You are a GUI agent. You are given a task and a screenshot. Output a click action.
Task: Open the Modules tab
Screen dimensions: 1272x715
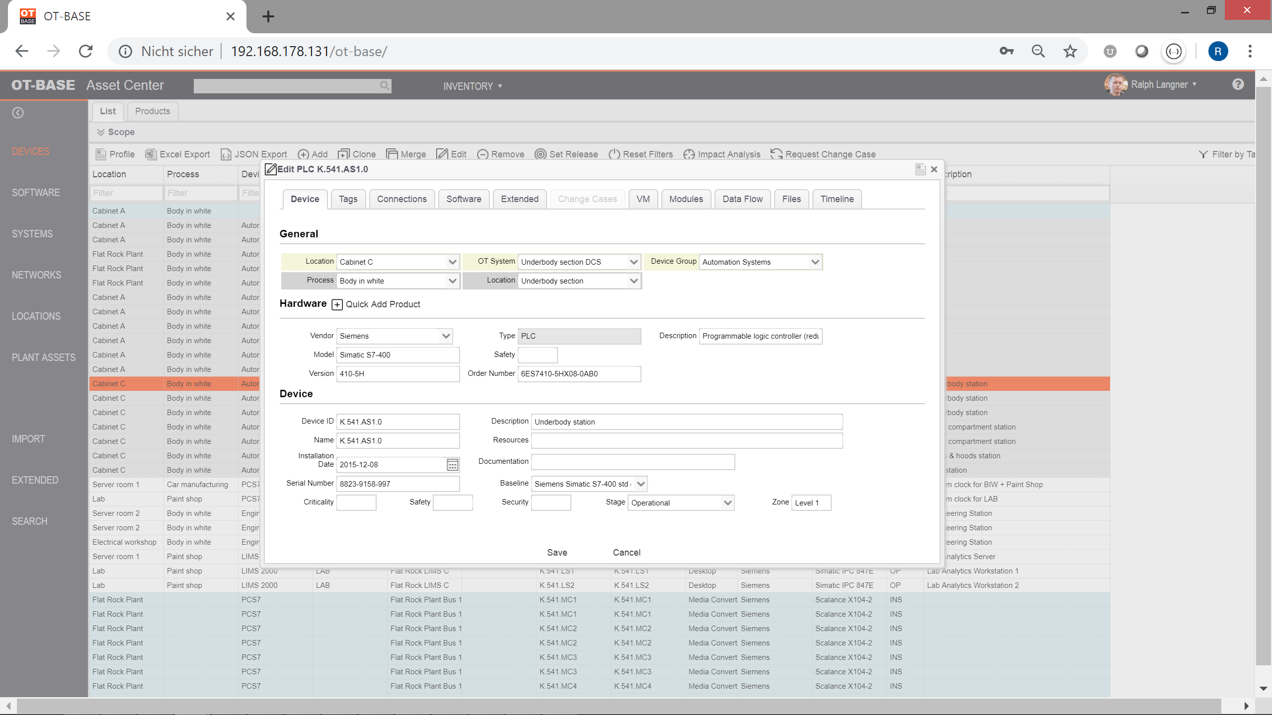coord(686,199)
